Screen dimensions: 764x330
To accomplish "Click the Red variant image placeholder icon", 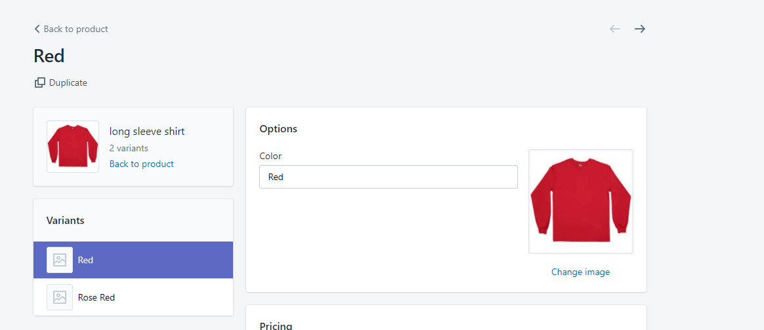I will (60, 260).
